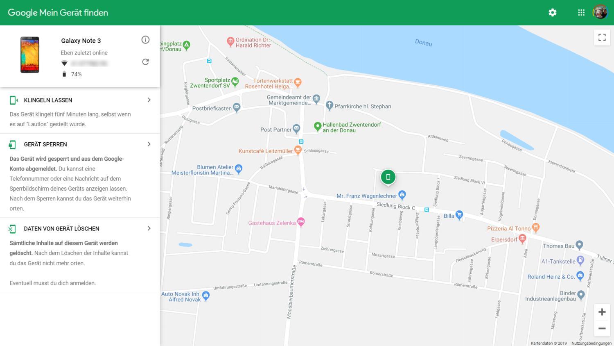Refresh the device location
Screen dimensions: 614x346
[145, 62]
